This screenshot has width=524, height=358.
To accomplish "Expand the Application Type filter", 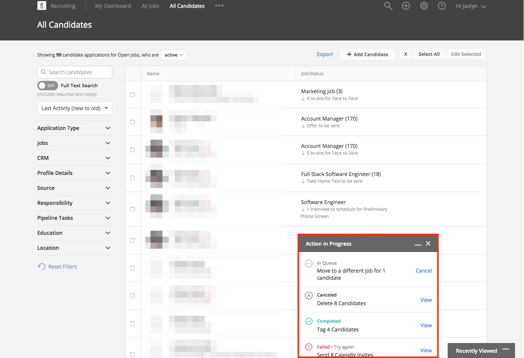I will [x=74, y=128].
